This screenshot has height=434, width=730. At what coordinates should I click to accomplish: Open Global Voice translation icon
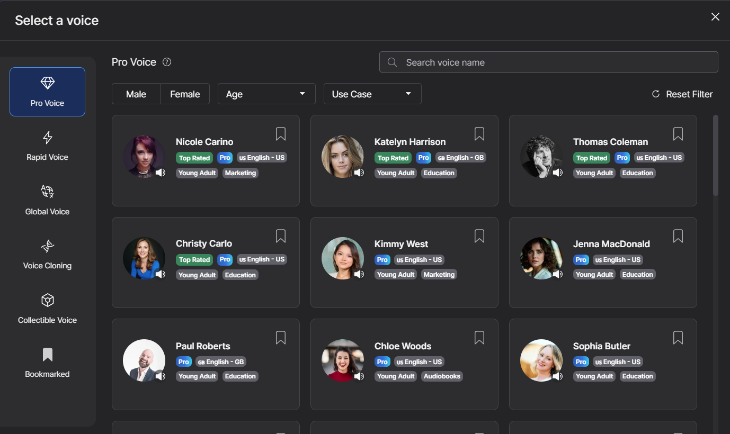(48, 192)
